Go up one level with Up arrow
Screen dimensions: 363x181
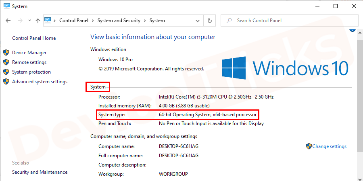click(38, 21)
